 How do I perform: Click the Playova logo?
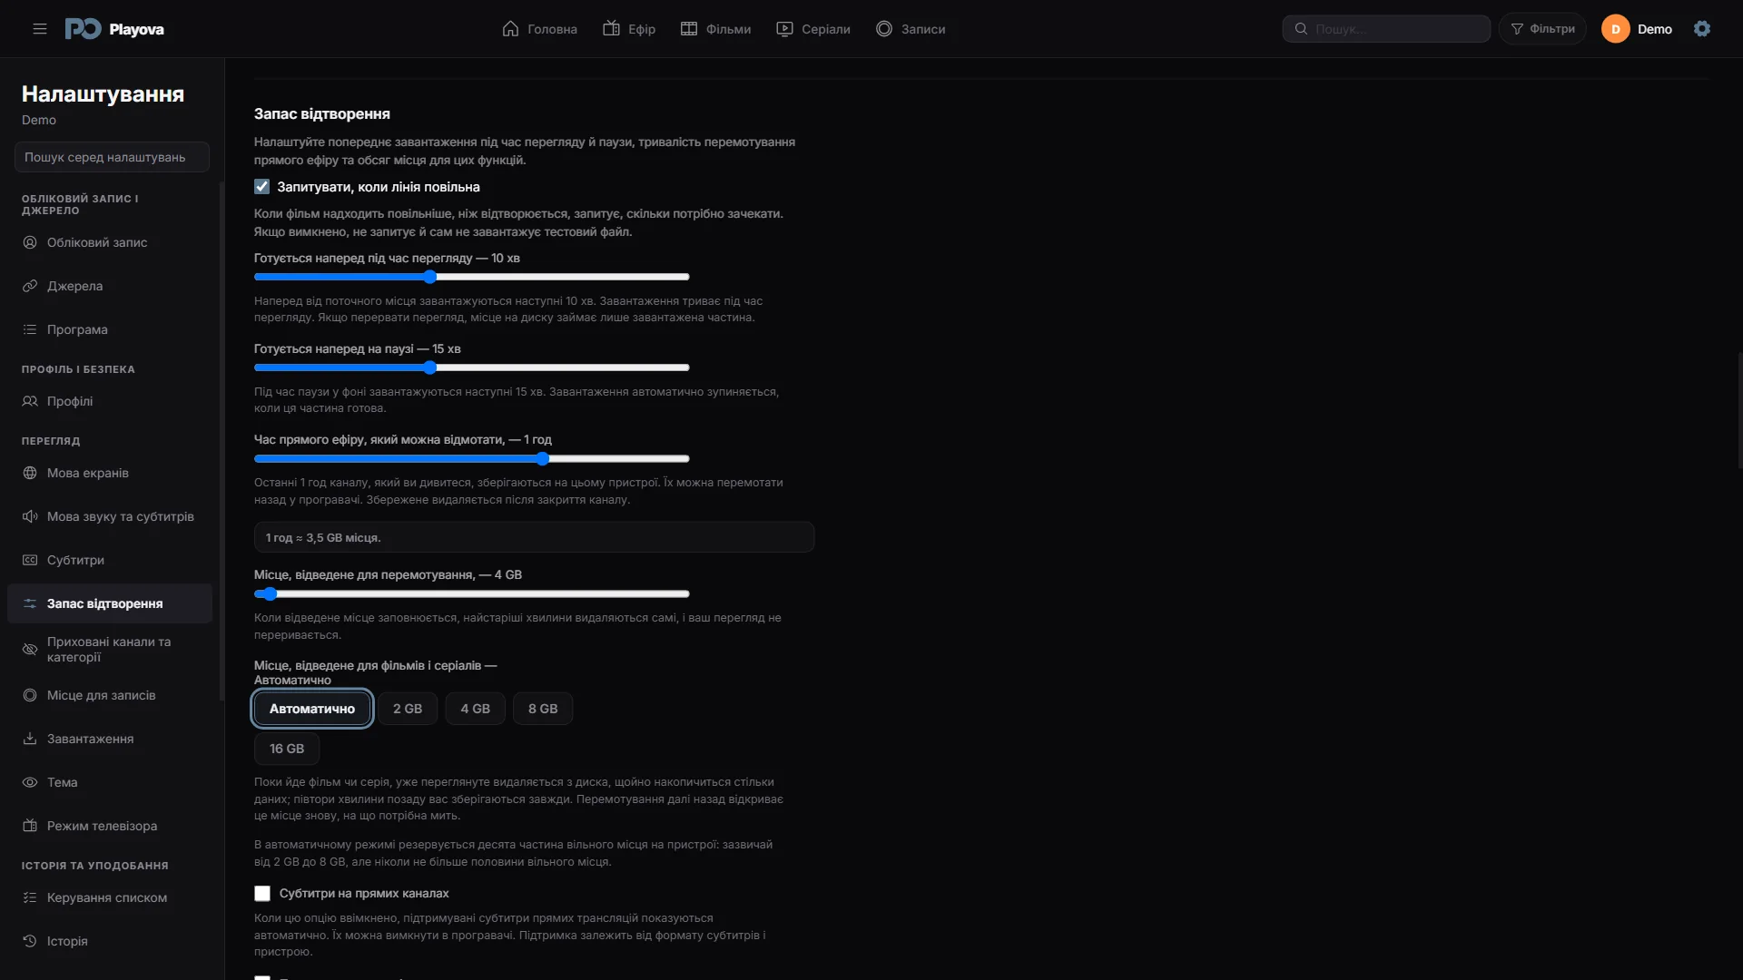point(114,29)
